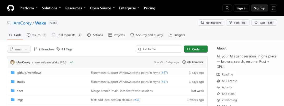The height and width of the screenshot is (106, 284).
Task: Open the Insights tab
Action: 177,35
